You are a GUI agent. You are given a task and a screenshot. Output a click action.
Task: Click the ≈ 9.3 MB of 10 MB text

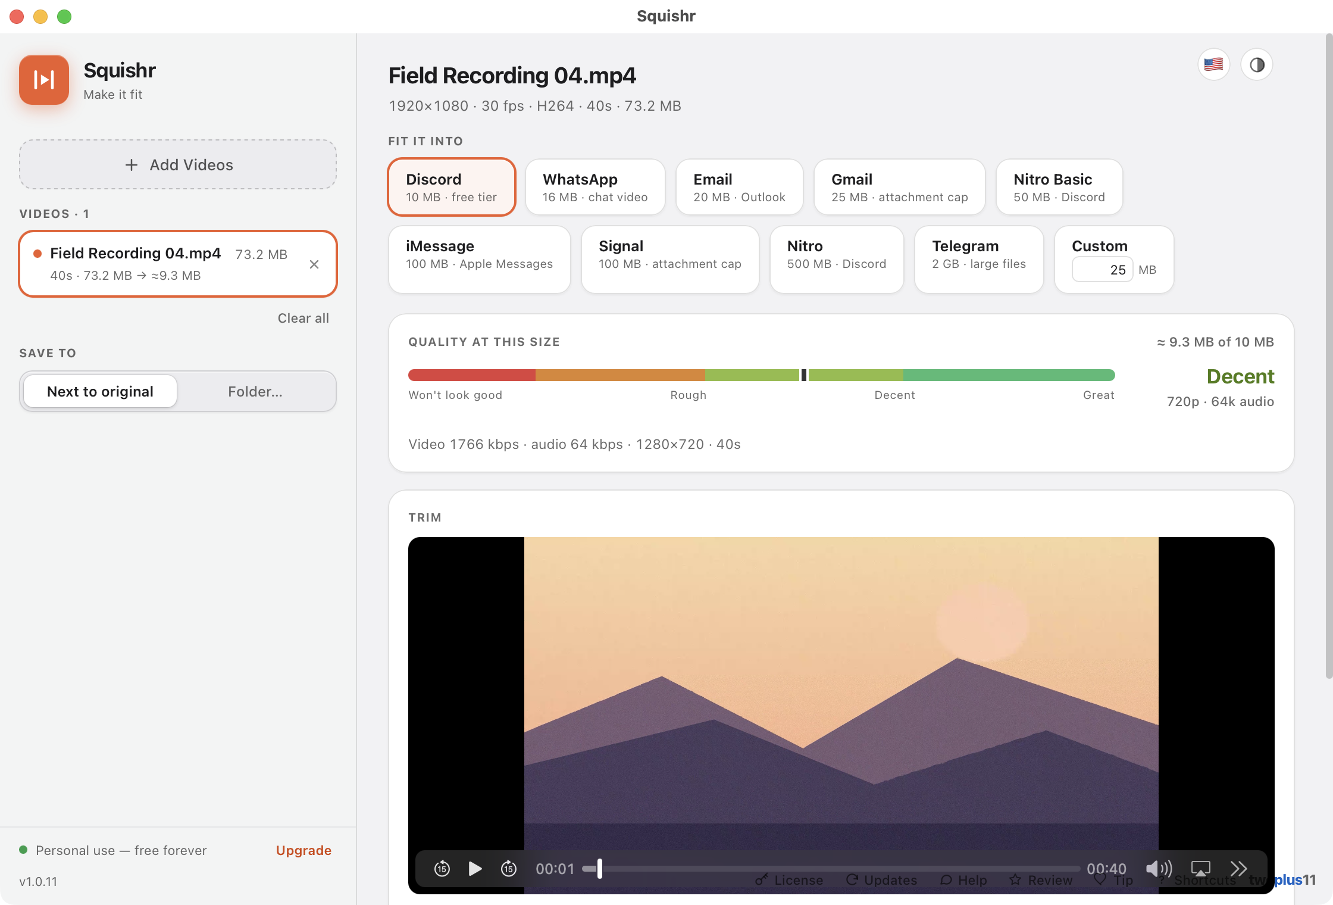[1215, 342]
